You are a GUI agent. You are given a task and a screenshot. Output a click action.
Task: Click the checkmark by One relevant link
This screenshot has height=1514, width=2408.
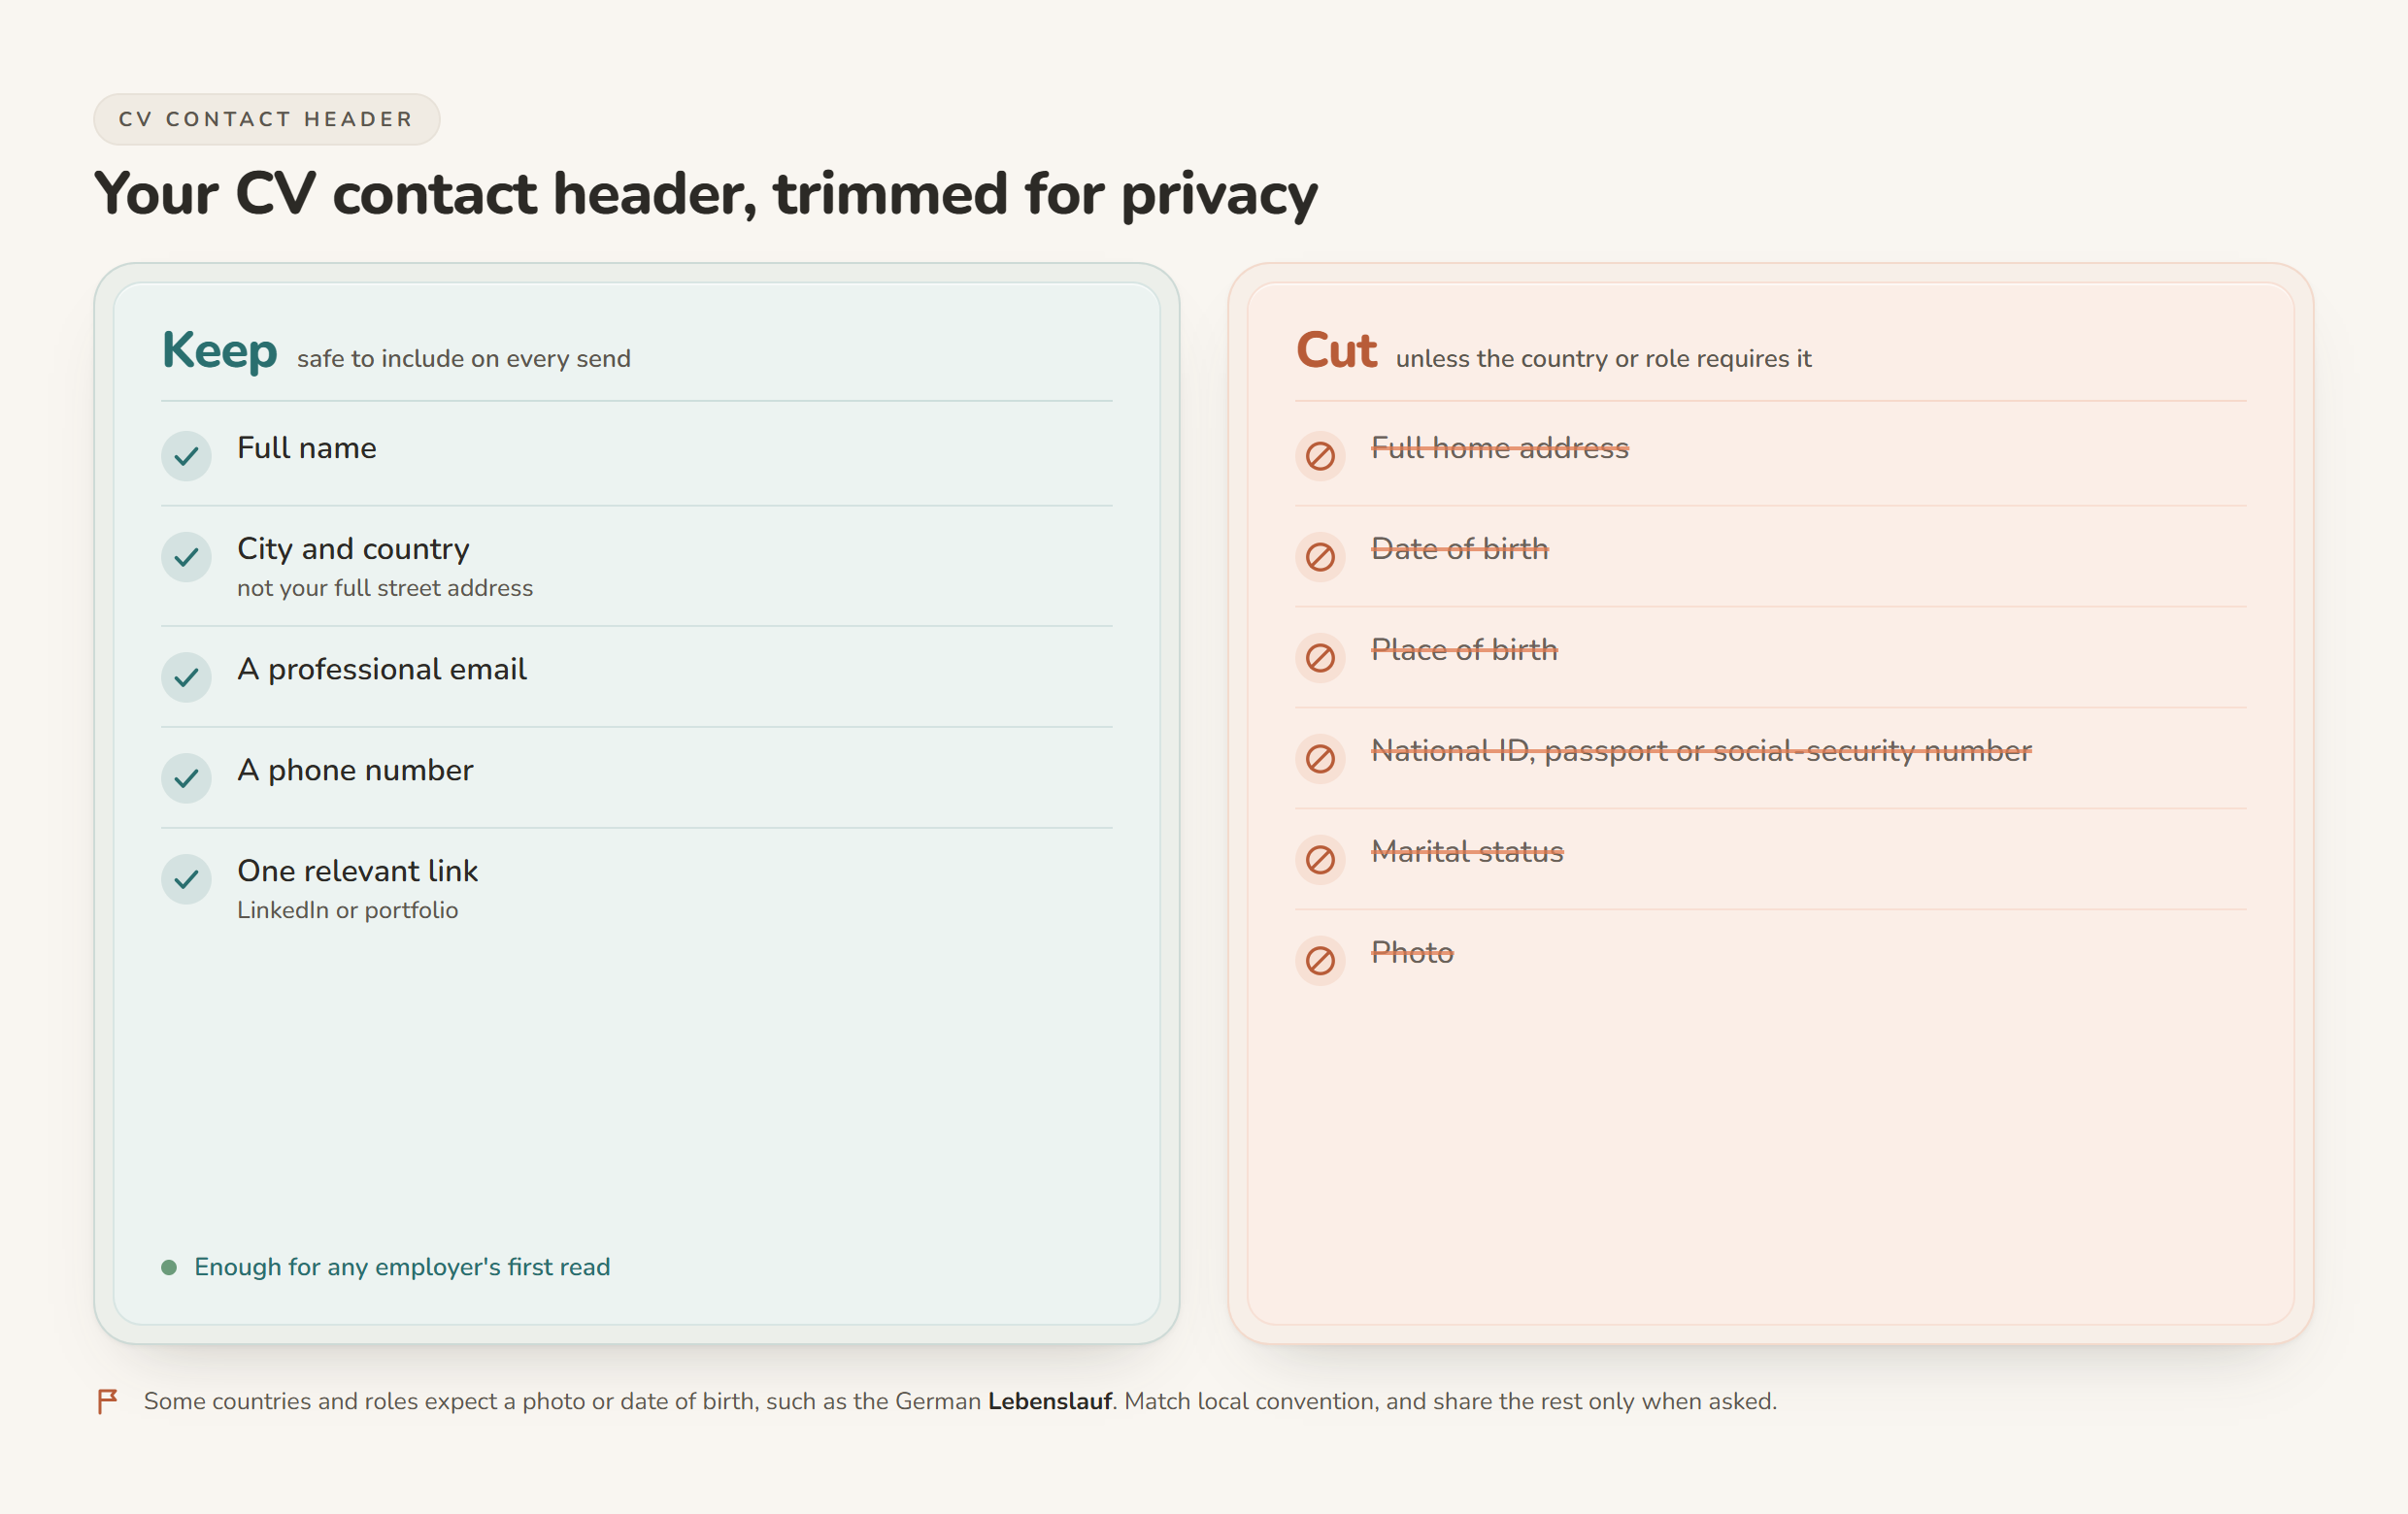[186, 878]
